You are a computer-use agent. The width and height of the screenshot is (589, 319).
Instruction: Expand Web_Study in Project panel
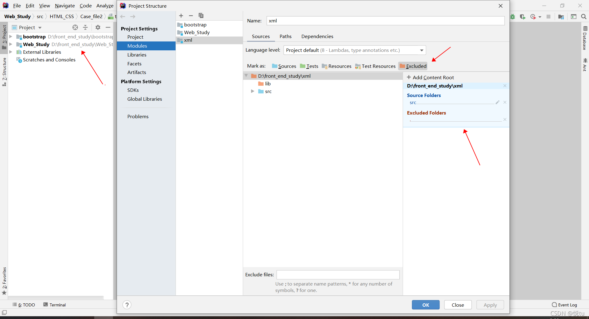point(11,44)
